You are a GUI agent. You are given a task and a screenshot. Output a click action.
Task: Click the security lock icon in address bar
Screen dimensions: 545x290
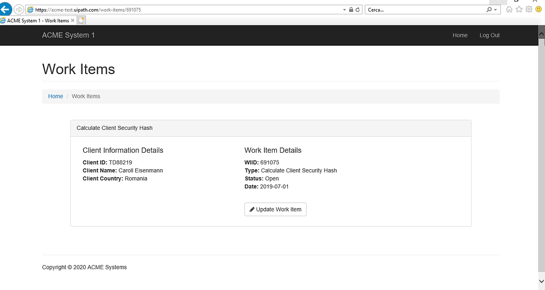pos(351,10)
